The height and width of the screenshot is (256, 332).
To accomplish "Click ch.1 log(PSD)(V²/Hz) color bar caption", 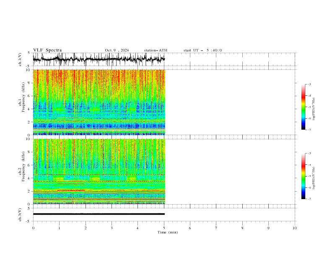I will 314,109.
